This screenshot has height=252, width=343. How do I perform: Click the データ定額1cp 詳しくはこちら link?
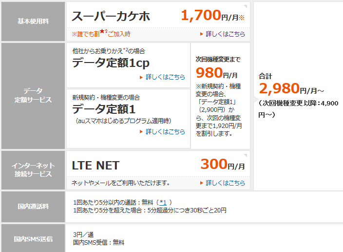(165, 77)
